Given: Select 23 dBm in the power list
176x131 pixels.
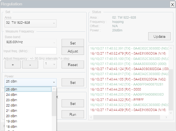Looking at the screenshot, I should tap(28, 100).
